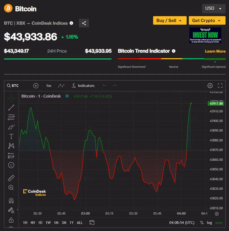
Task: Expand the Buy / Sell dropdown
Action: (x=170, y=21)
